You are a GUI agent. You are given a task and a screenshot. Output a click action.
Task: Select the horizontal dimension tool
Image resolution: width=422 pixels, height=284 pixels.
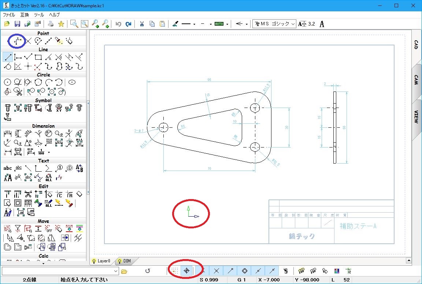coord(8,133)
